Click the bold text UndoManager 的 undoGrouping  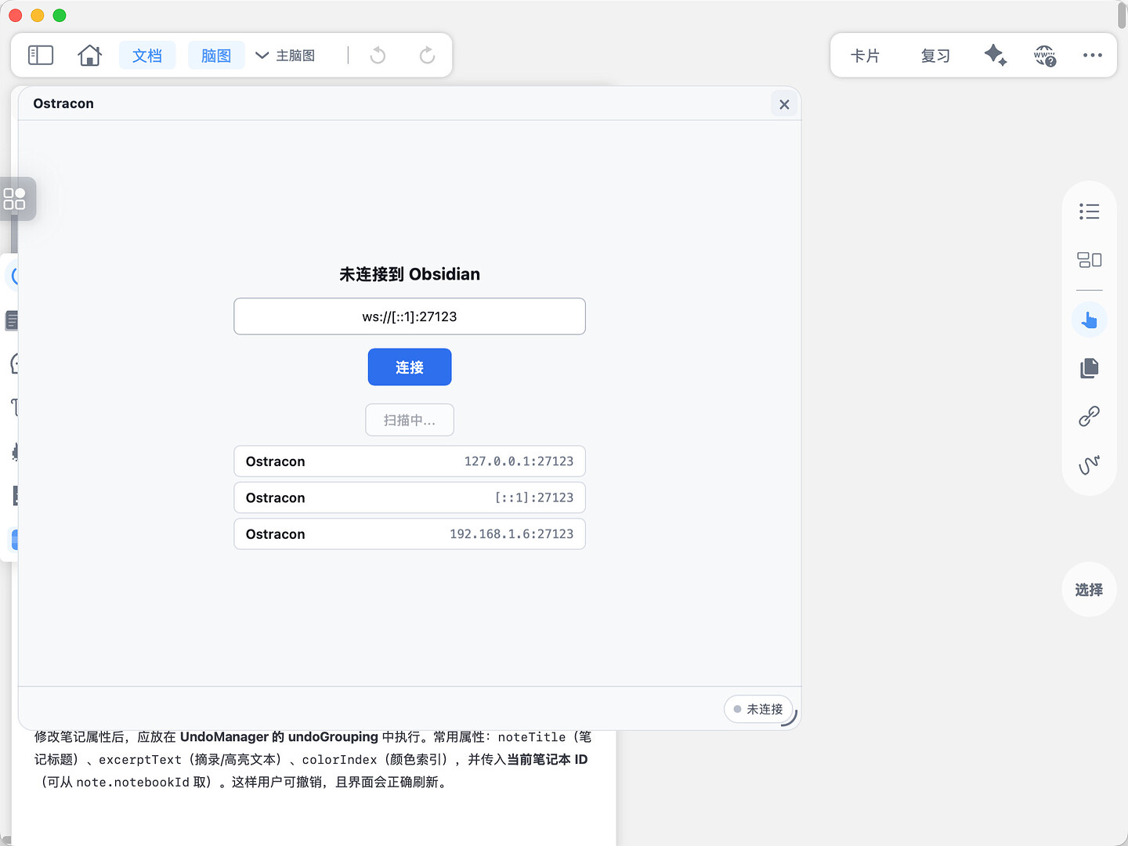(x=279, y=736)
